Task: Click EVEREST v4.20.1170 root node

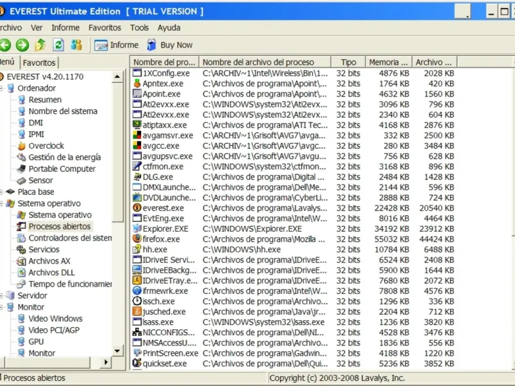Action: coord(45,77)
